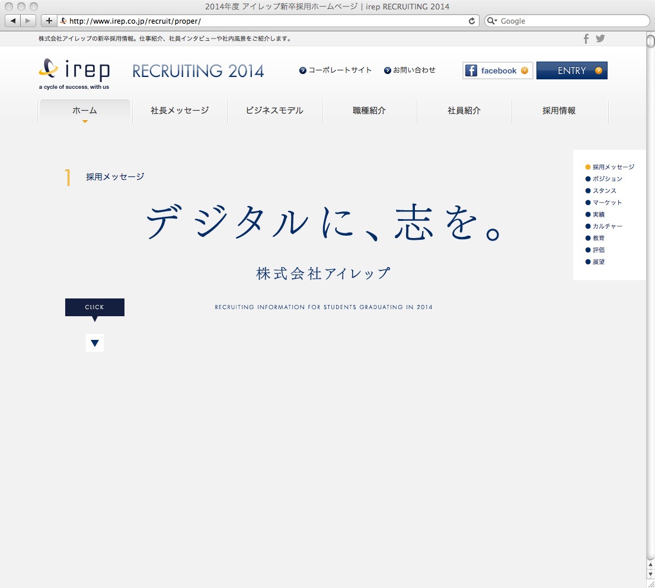Click the Google search field
655x588 pixels.
pyautogui.click(x=567, y=21)
